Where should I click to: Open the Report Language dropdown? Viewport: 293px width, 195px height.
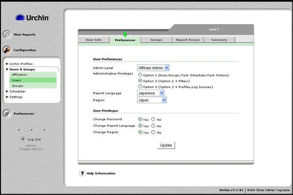151,93
